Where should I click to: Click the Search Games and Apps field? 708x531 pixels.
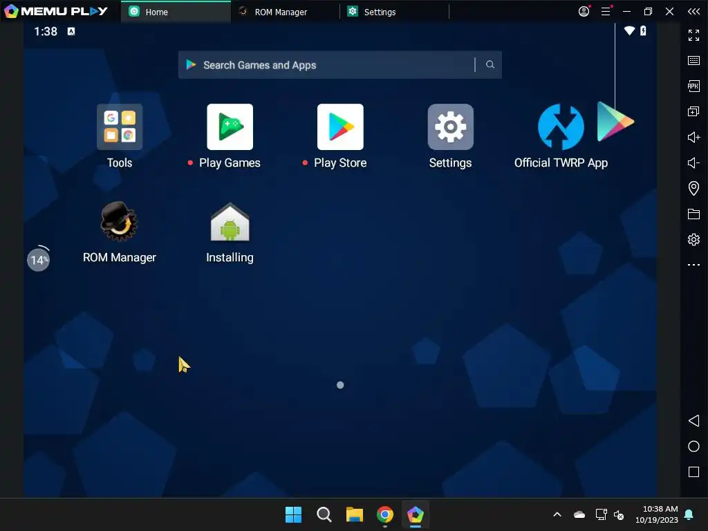[339, 64]
